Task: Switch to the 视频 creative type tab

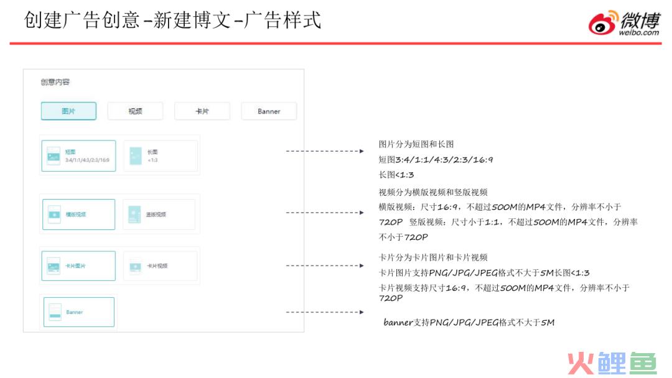Action: click(x=136, y=111)
